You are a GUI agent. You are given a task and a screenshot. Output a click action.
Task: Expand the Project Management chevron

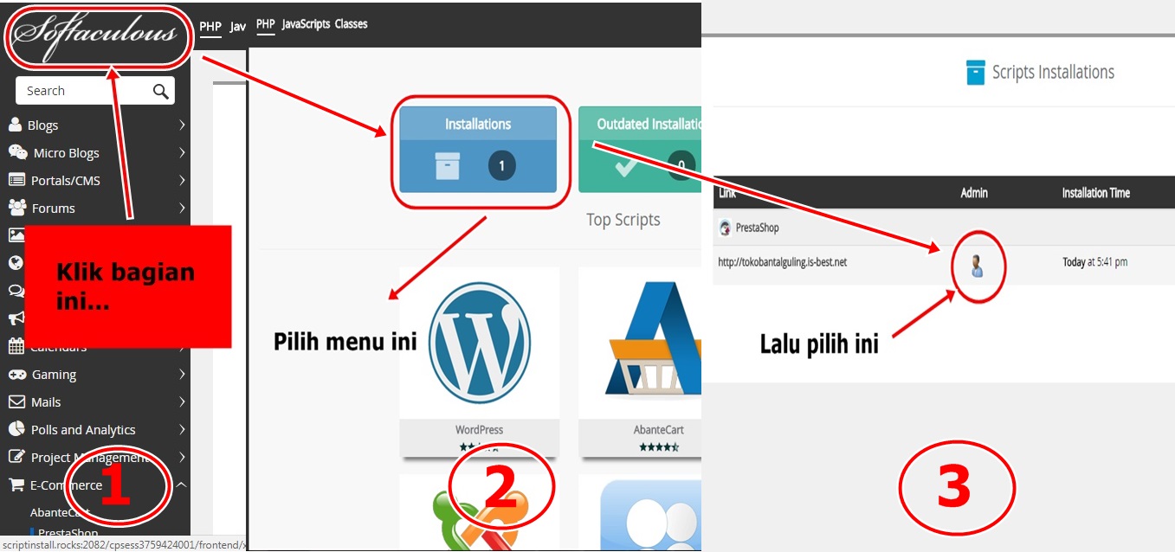coord(182,457)
